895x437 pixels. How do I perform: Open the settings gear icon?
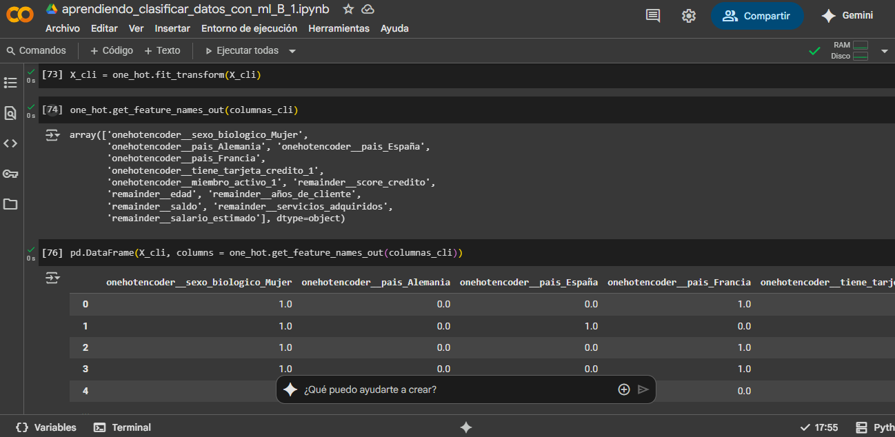[688, 15]
